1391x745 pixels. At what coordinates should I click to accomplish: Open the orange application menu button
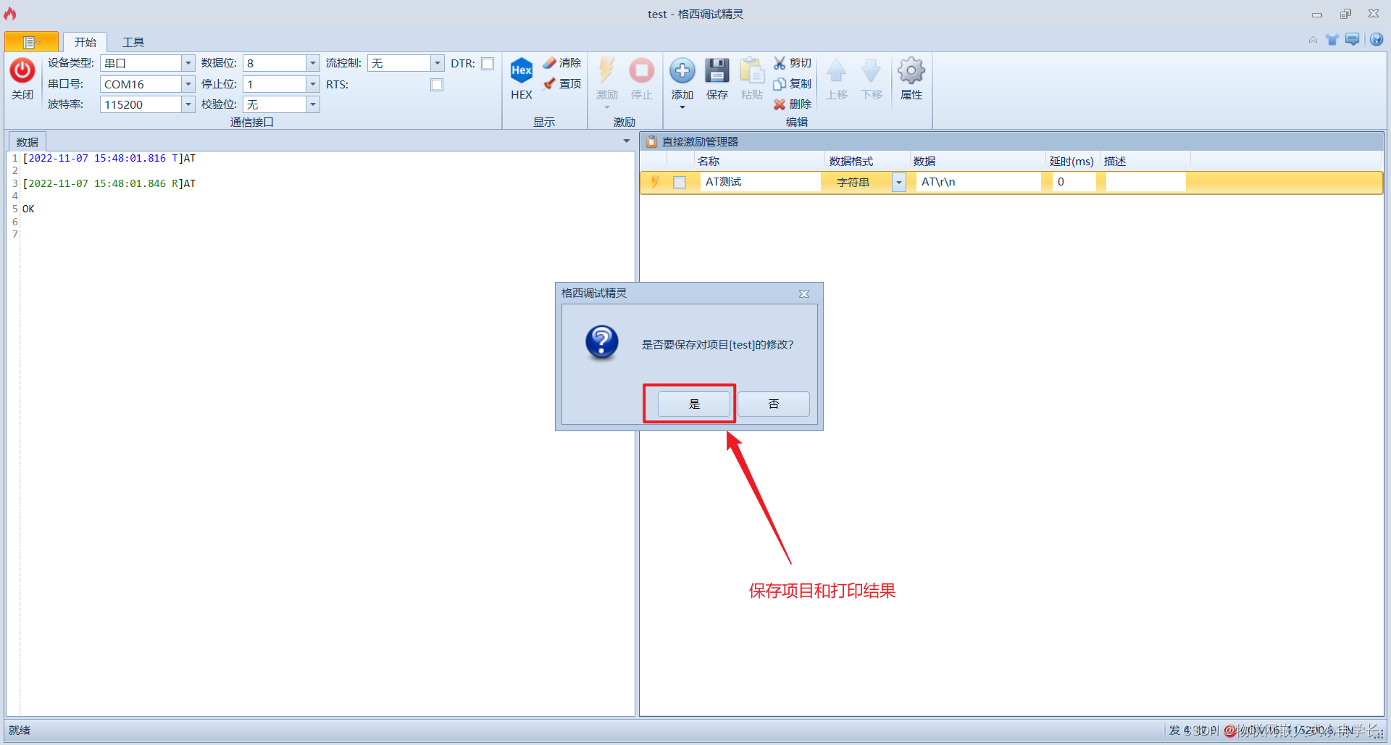click(x=31, y=42)
